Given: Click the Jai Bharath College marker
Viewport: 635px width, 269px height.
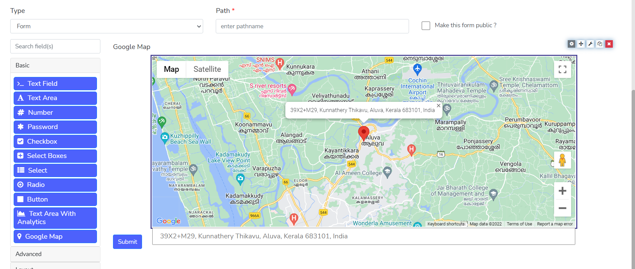Looking at the screenshot, I should (x=493, y=195).
